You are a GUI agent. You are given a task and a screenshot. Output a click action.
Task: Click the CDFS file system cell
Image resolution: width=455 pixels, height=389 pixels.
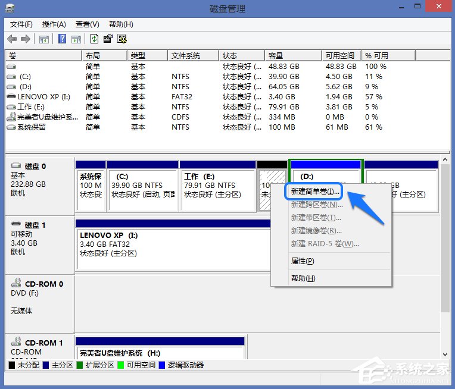tap(180, 117)
